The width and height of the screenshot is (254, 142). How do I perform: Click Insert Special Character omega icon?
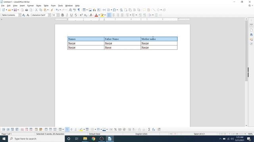(x=114, y=10)
